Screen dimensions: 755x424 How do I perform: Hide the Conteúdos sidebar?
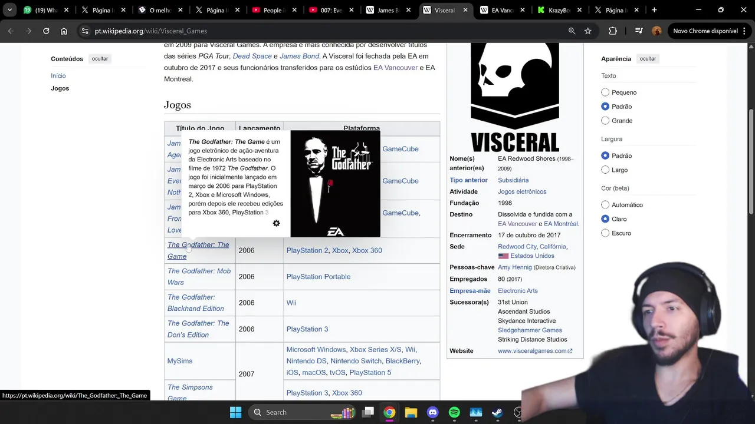click(x=100, y=59)
